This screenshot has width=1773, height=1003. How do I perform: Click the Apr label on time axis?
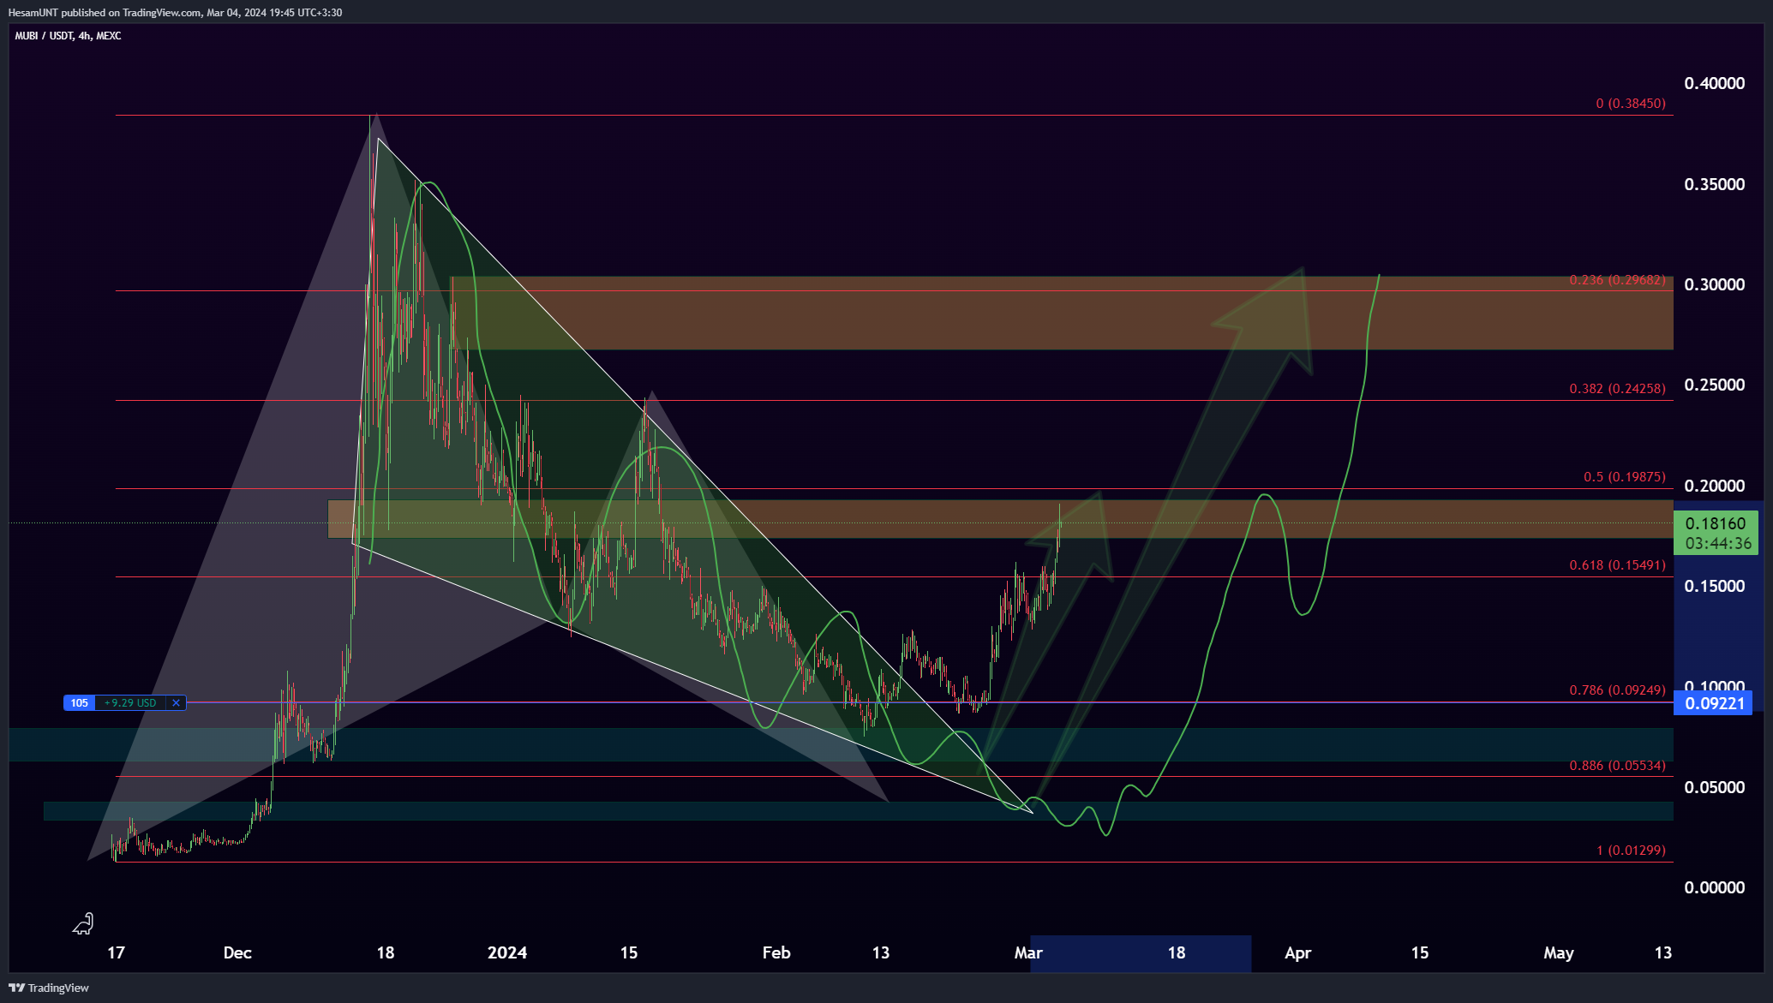click(x=1298, y=952)
